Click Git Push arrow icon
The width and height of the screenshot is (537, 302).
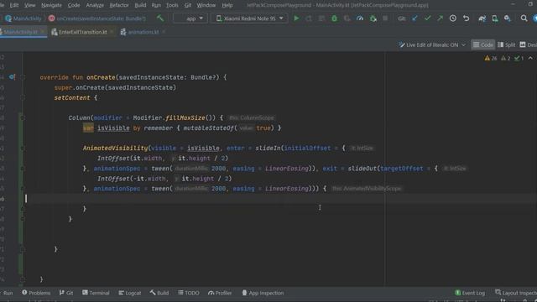tap(440, 18)
